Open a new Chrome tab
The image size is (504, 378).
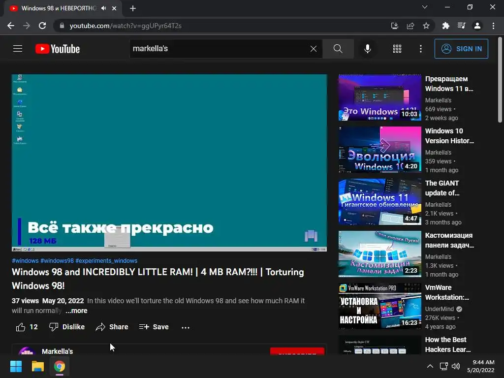[x=133, y=8]
